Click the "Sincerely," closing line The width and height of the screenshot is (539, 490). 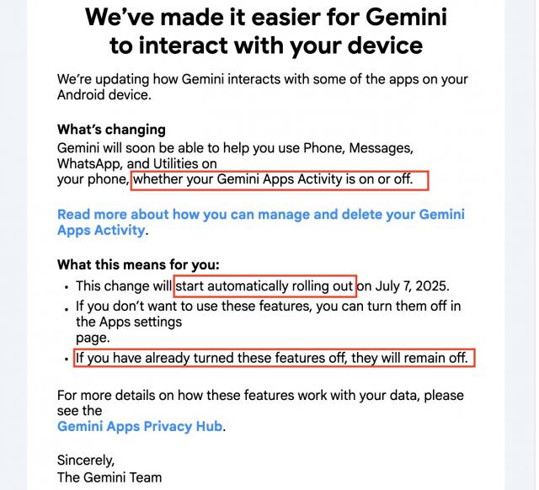pos(85,460)
